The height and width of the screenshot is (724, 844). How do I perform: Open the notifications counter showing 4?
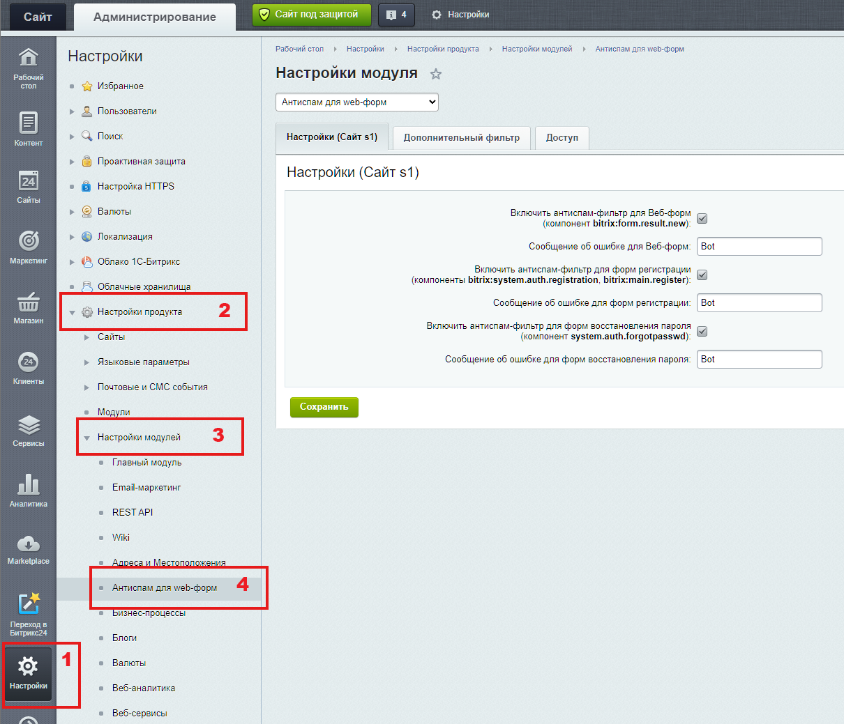396,15
